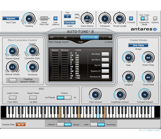Click the Hertz label beside Scale Detune
Viewport: 161px width, 139px height.
[77, 17]
